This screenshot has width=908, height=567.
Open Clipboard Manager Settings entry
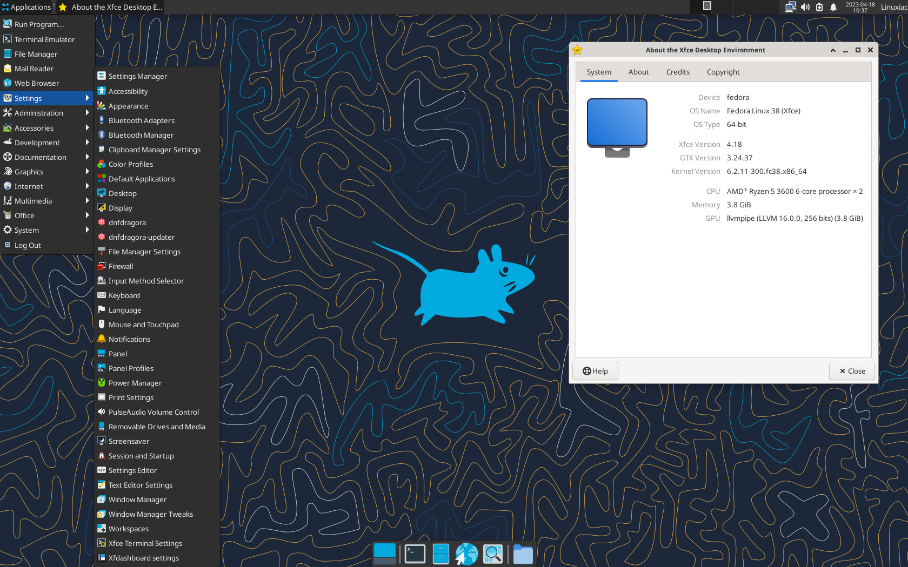(x=157, y=150)
